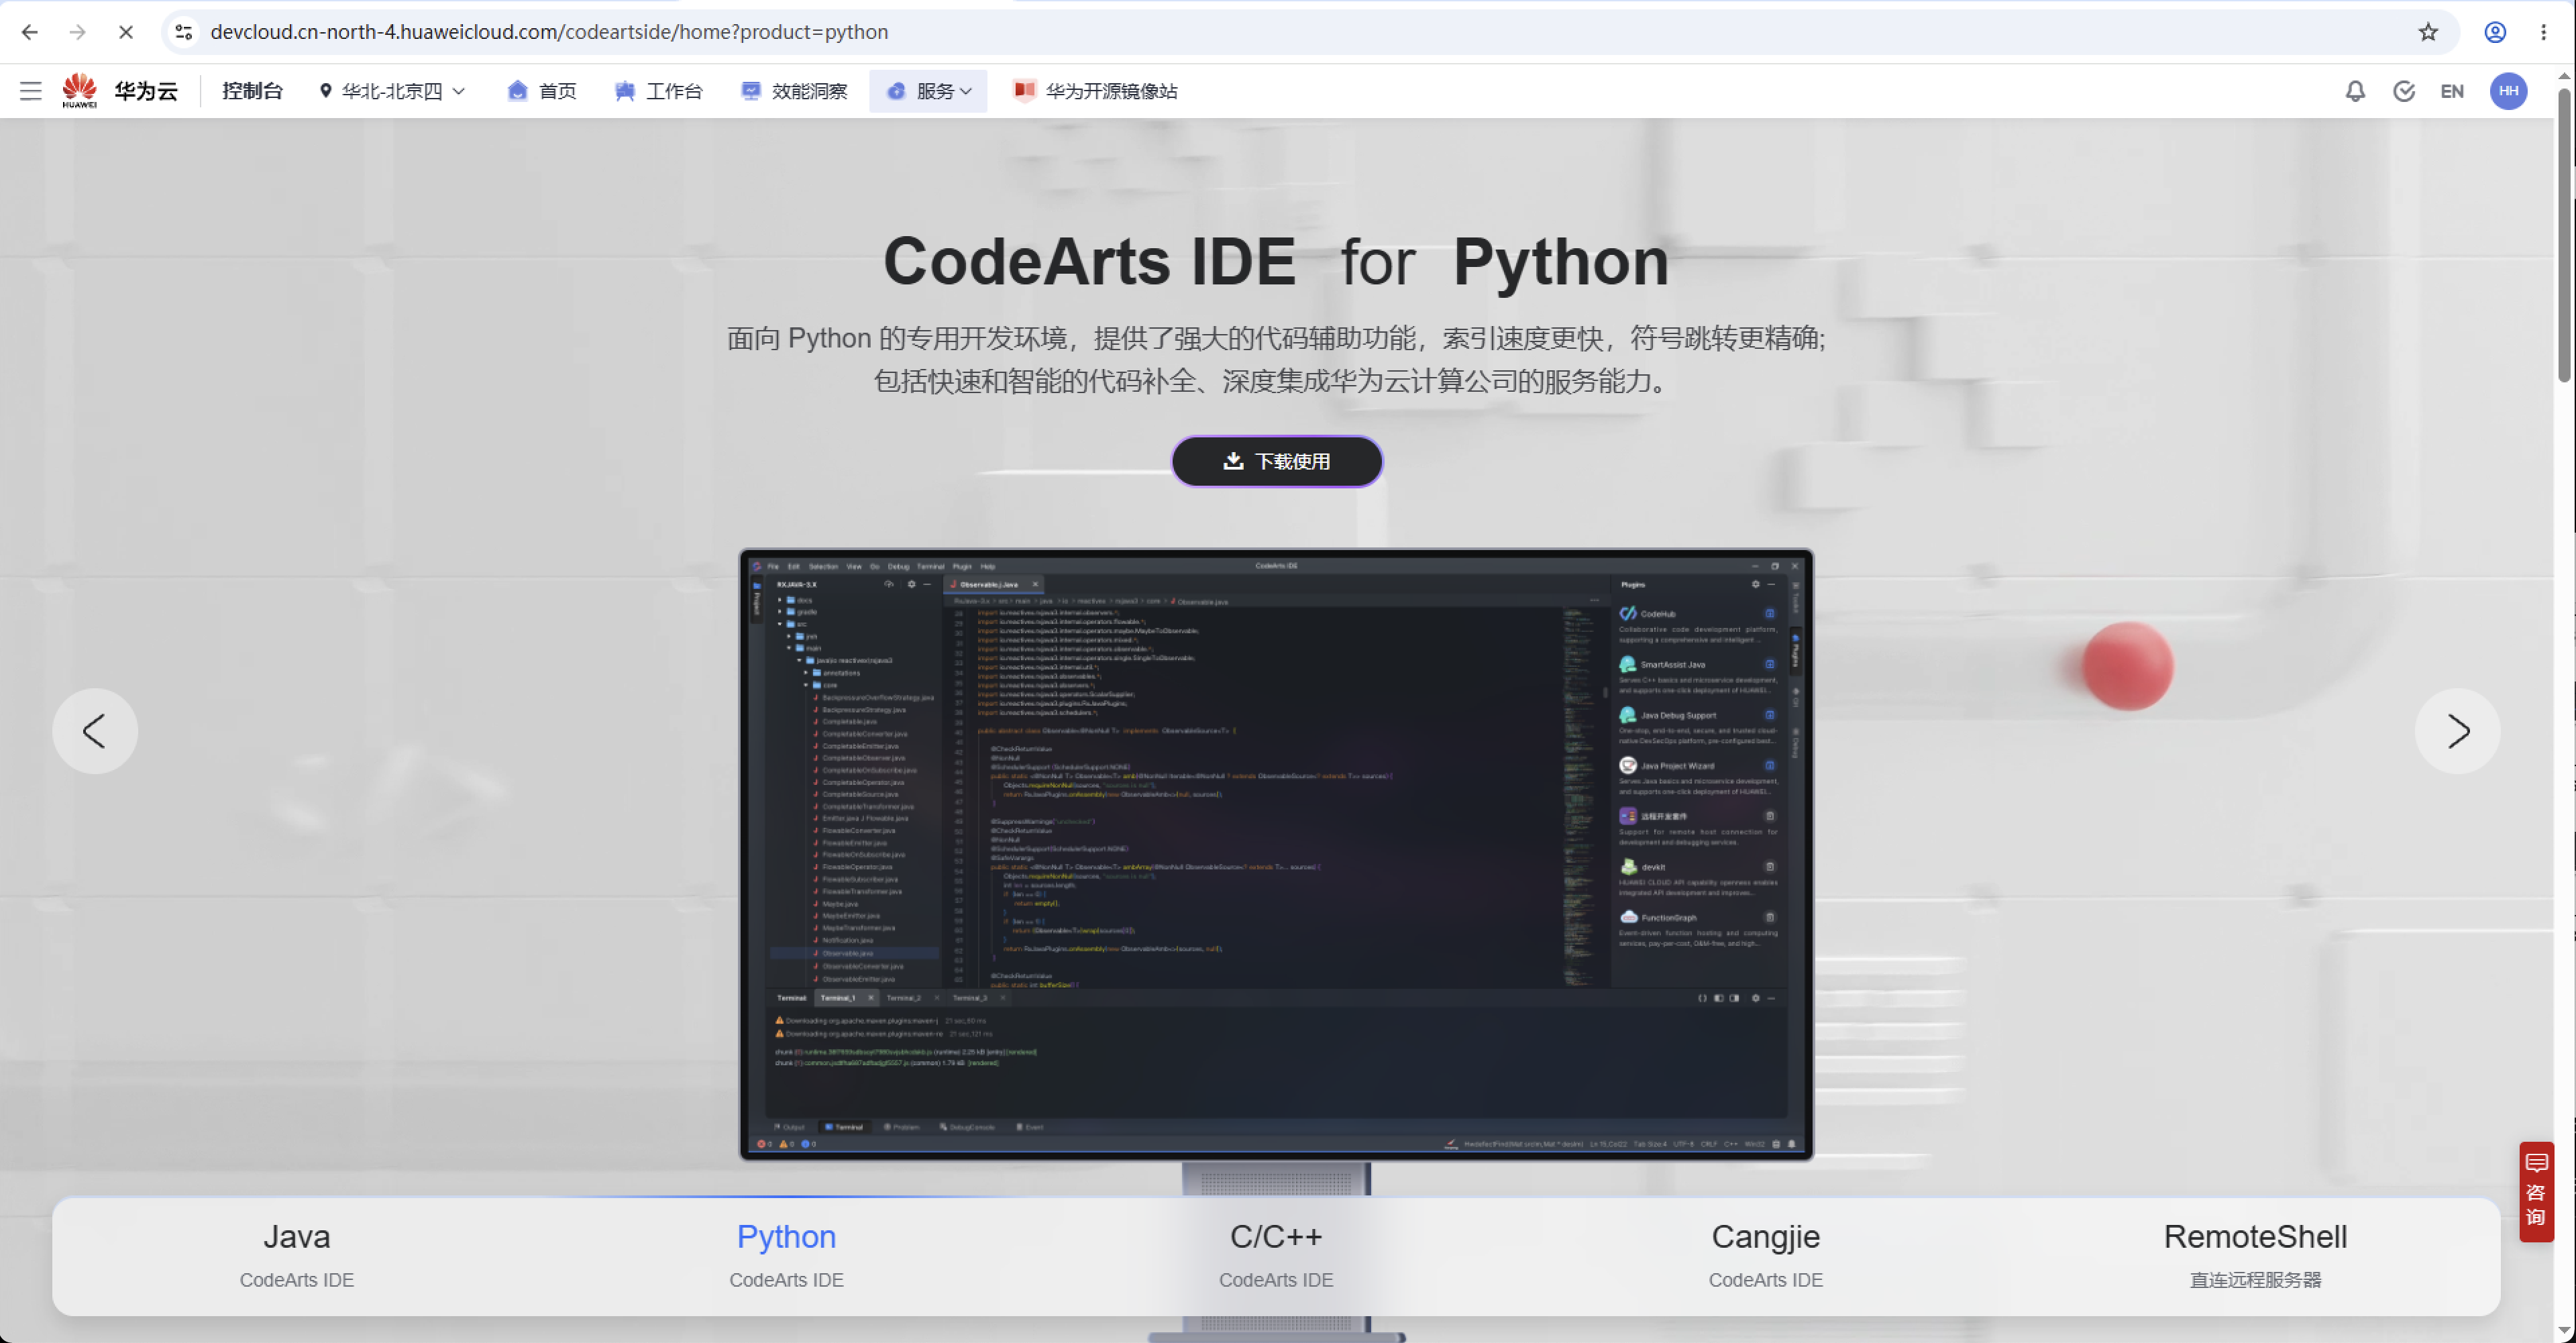This screenshot has width=2576, height=1343.
Task: Bookmark this page with star icon
Action: (x=2428, y=32)
